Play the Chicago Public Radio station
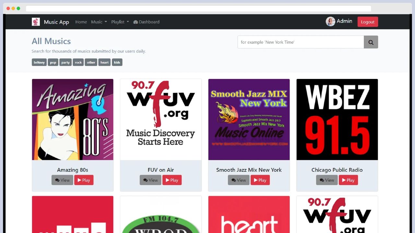415x233 pixels. click(x=348, y=180)
